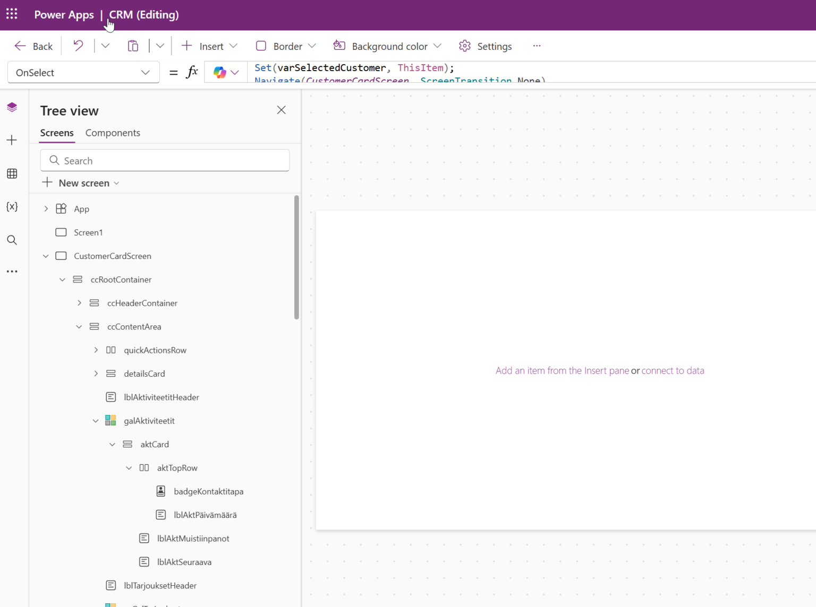Open the Variables icon in sidebar
Viewport: 816px width, 607px height.
[12, 206]
